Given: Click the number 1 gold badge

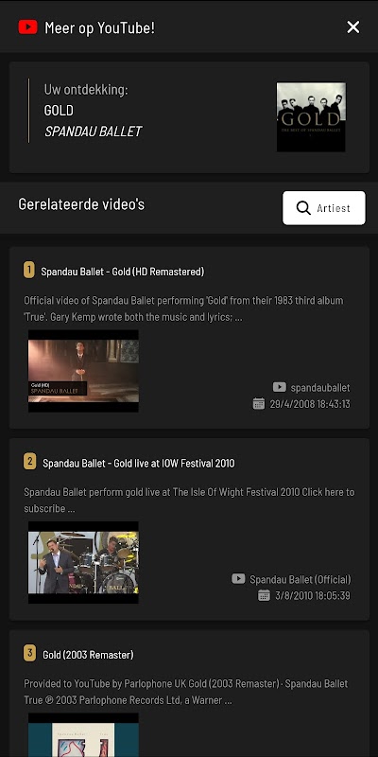Looking at the screenshot, I should 29,270.
